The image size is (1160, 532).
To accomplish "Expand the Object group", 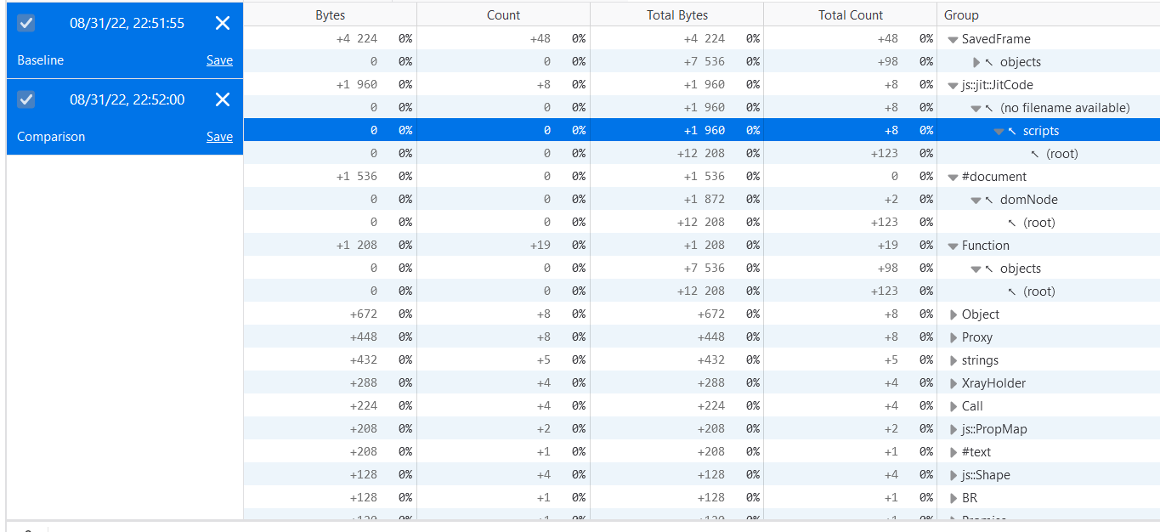I will tap(953, 314).
